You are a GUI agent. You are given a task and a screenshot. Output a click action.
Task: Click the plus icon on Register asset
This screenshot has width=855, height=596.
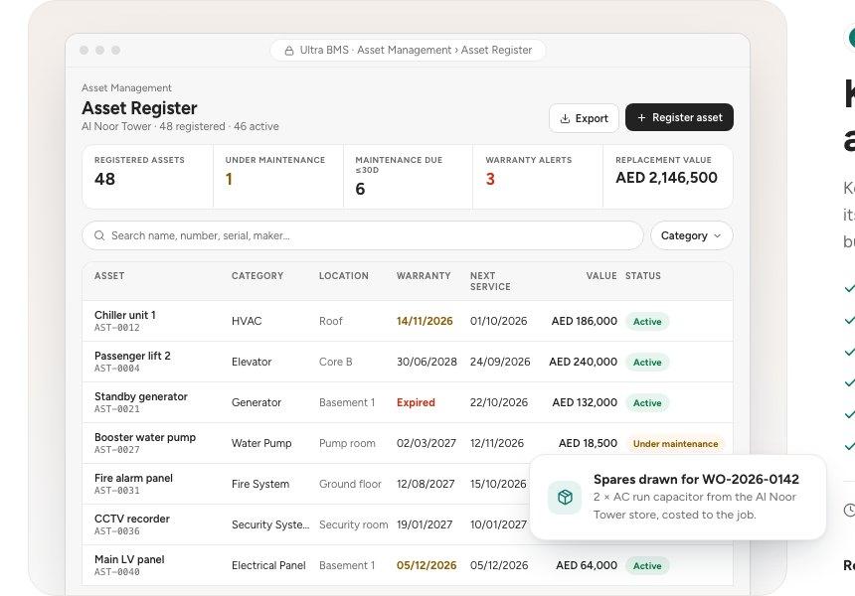point(641,117)
